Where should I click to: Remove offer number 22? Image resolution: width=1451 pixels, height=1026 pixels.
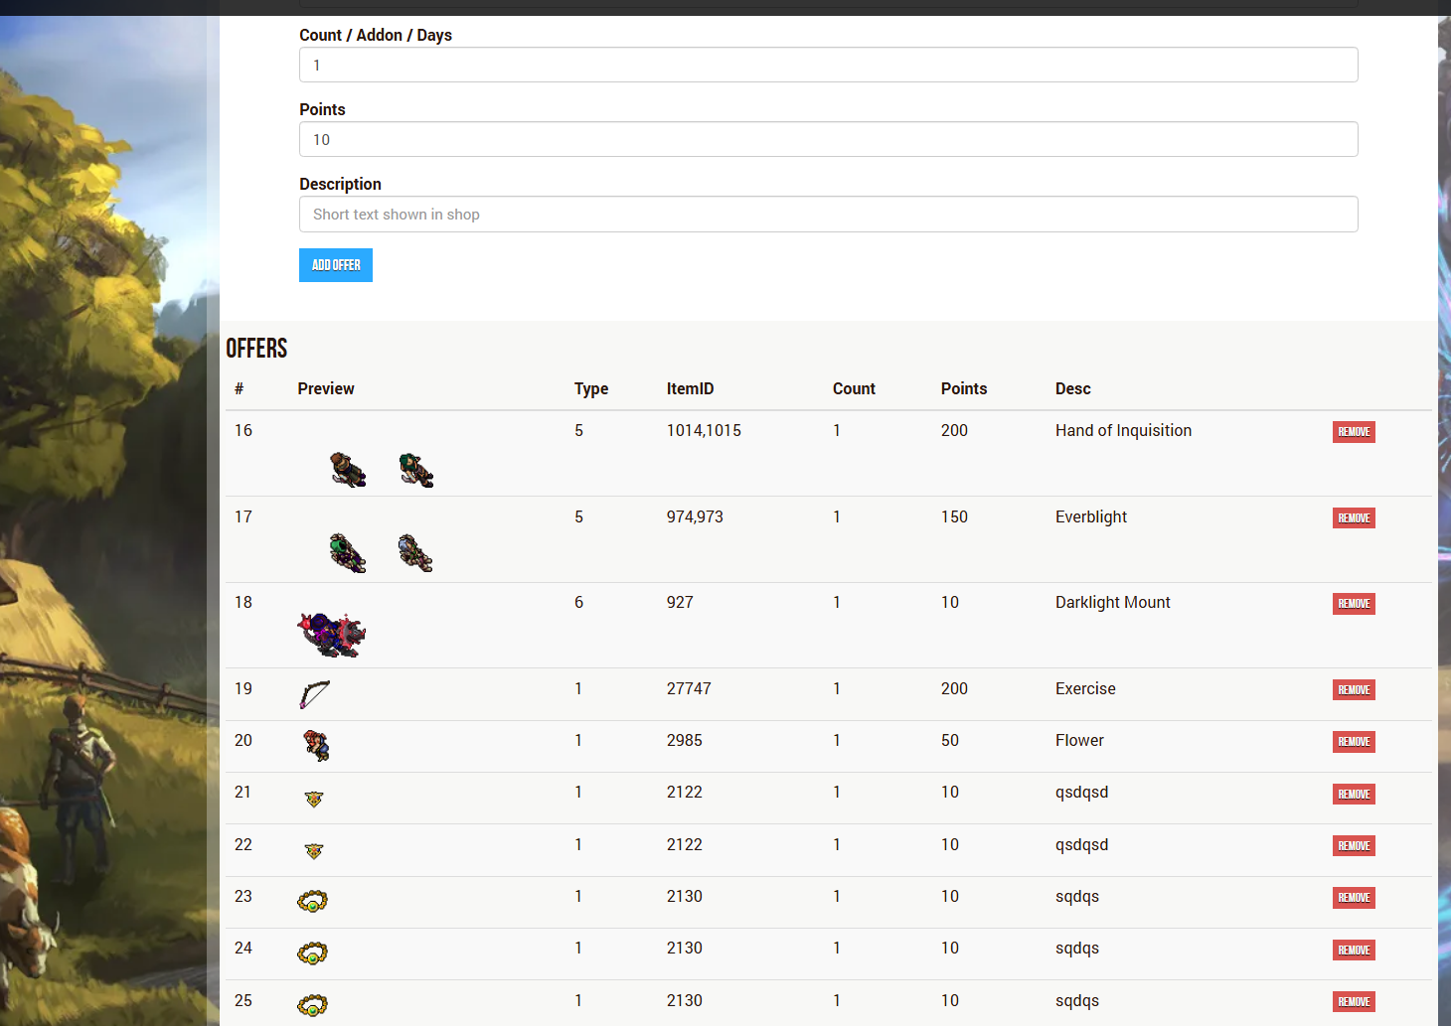[x=1354, y=846]
